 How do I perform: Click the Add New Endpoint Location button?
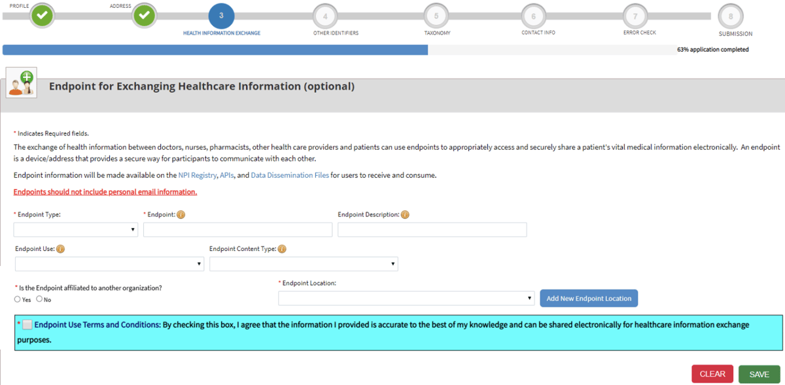[589, 298]
